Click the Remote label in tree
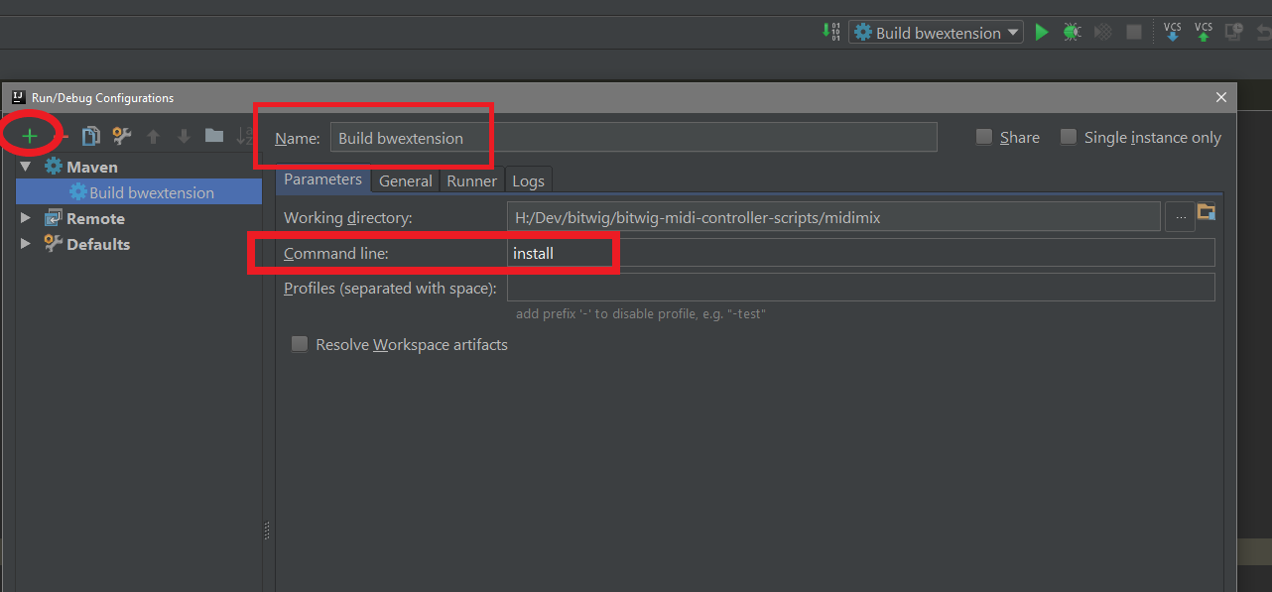 point(95,218)
